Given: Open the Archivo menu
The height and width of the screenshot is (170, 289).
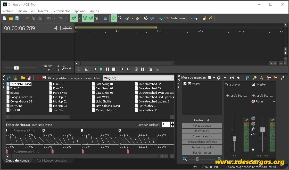Looking at the screenshot, I should [8, 11].
